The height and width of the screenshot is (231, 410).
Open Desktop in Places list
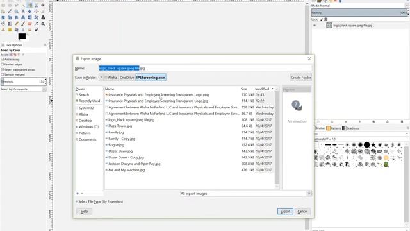tap(84, 121)
